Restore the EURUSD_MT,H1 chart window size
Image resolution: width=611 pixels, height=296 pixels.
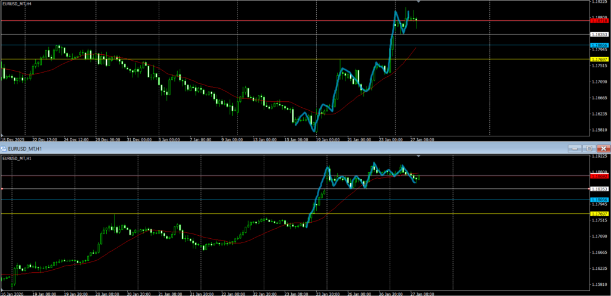point(588,148)
